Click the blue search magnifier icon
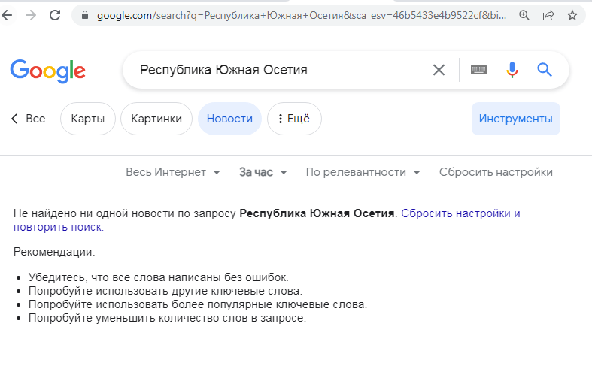This screenshot has height=369, width=592. point(545,70)
